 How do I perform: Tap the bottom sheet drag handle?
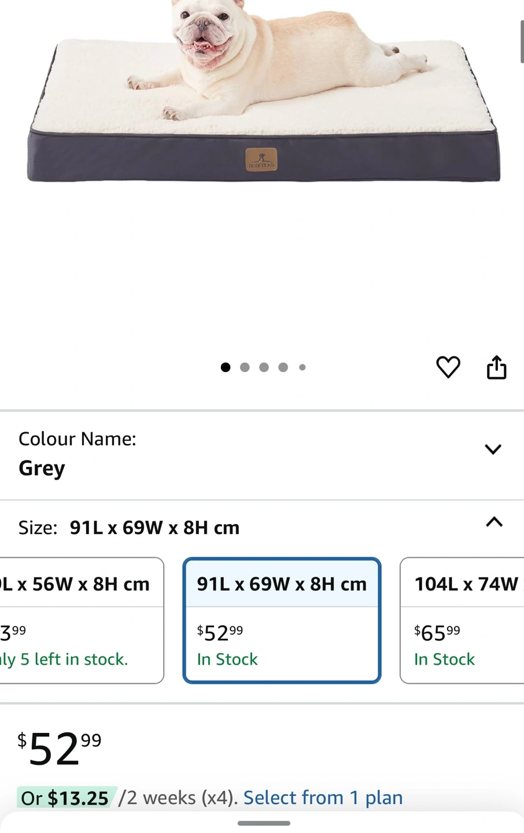[264, 823]
